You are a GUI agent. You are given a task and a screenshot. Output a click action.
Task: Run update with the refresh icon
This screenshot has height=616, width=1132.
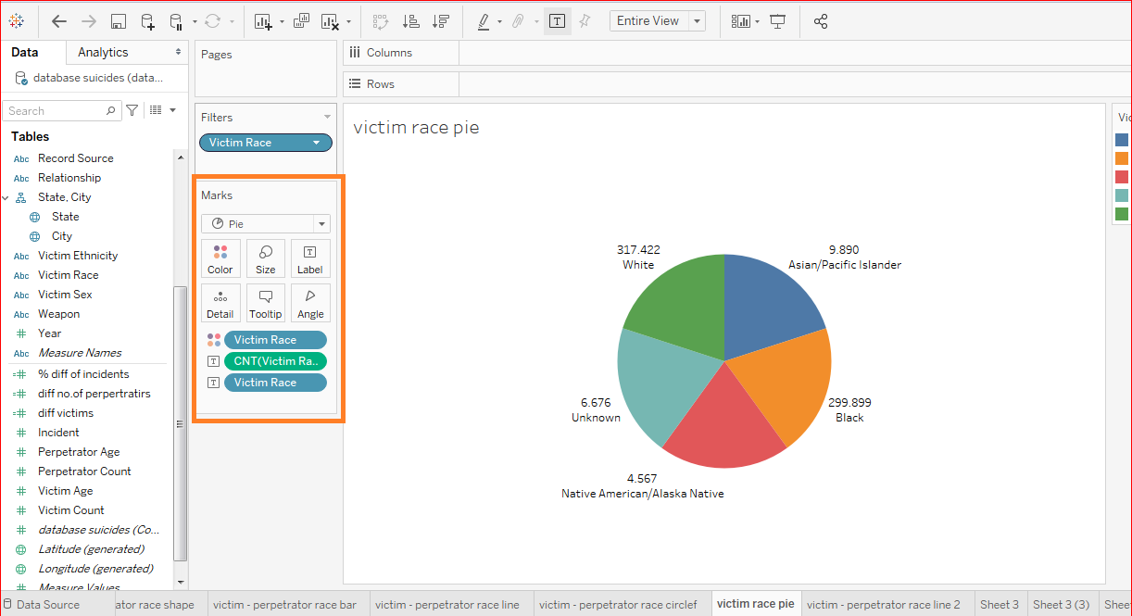213,20
